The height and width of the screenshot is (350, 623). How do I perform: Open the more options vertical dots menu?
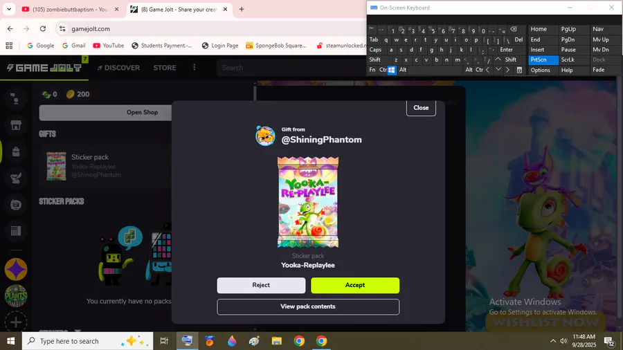click(x=195, y=68)
